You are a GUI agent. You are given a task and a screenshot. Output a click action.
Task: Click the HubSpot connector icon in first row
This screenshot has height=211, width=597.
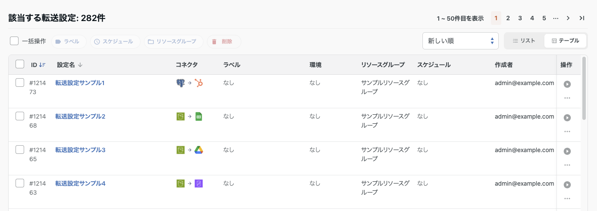tap(199, 83)
